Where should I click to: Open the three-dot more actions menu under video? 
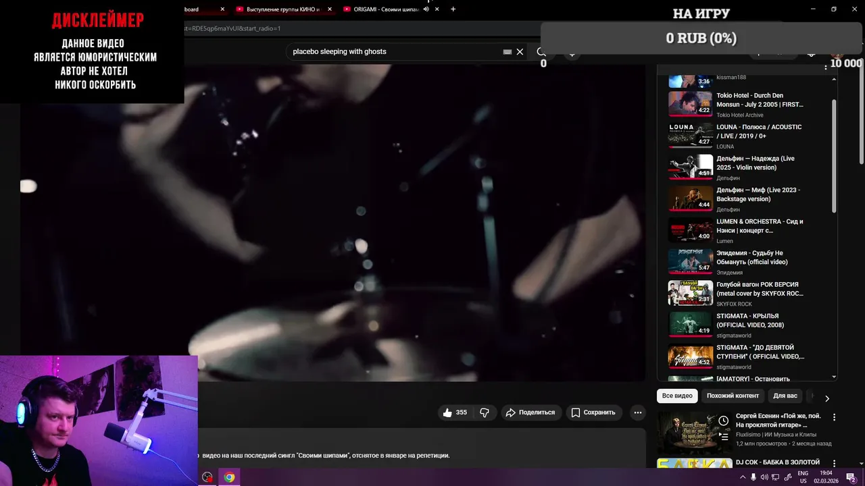(637, 412)
